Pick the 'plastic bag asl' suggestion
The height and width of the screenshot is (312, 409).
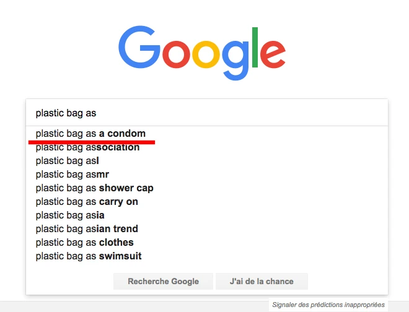[68, 161]
